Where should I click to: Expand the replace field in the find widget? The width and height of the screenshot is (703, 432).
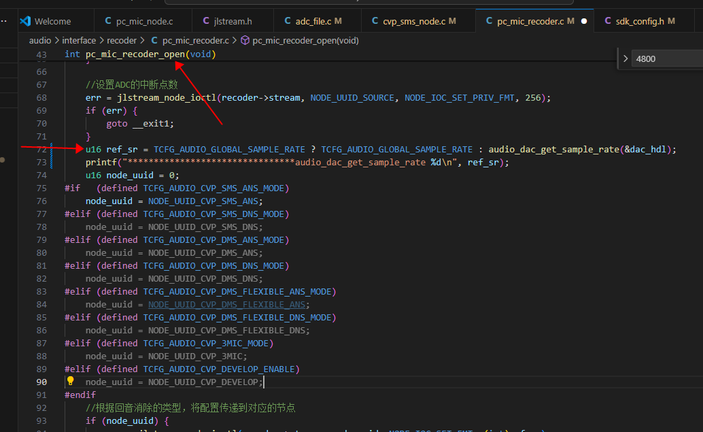(625, 59)
